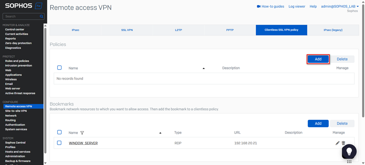365x165 pixels.
Task: Open the WINDOW_SERVER bookmark link
Action: coord(83,143)
